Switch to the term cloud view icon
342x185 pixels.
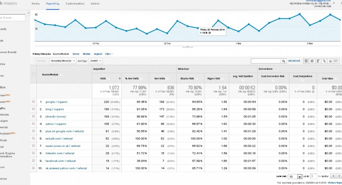(330, 61)
